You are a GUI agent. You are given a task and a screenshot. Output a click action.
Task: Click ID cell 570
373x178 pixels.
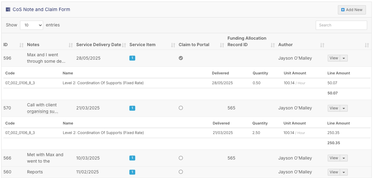[x=7, y=108]
